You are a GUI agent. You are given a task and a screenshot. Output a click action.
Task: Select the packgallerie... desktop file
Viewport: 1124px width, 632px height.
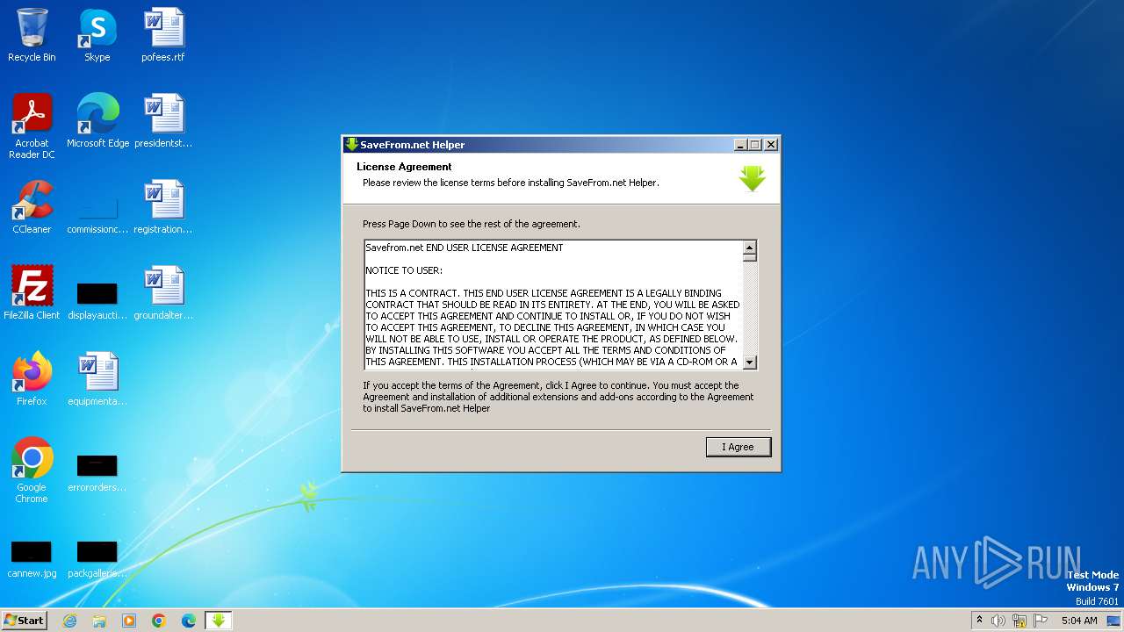click(97, 558)
